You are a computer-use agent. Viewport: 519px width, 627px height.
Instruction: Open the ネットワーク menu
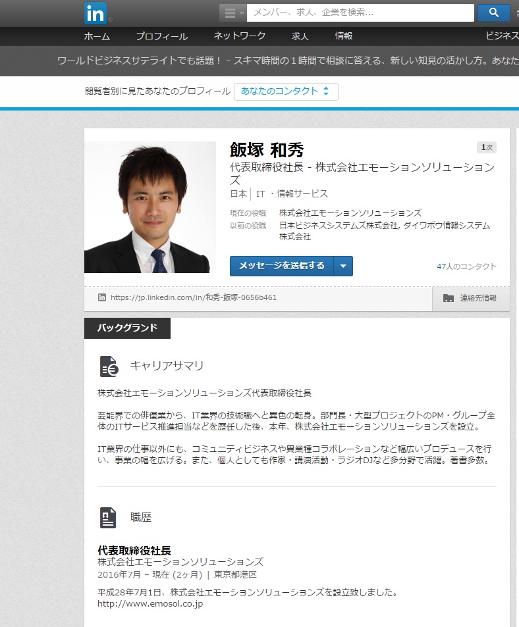pyautogui.click(x=239, y=36)
